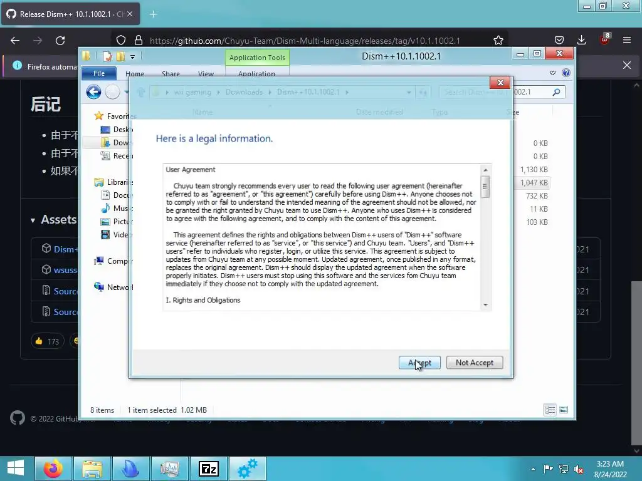Open the taskbar clock and date
Screen dimensions: 642x481
coord(611,468)
